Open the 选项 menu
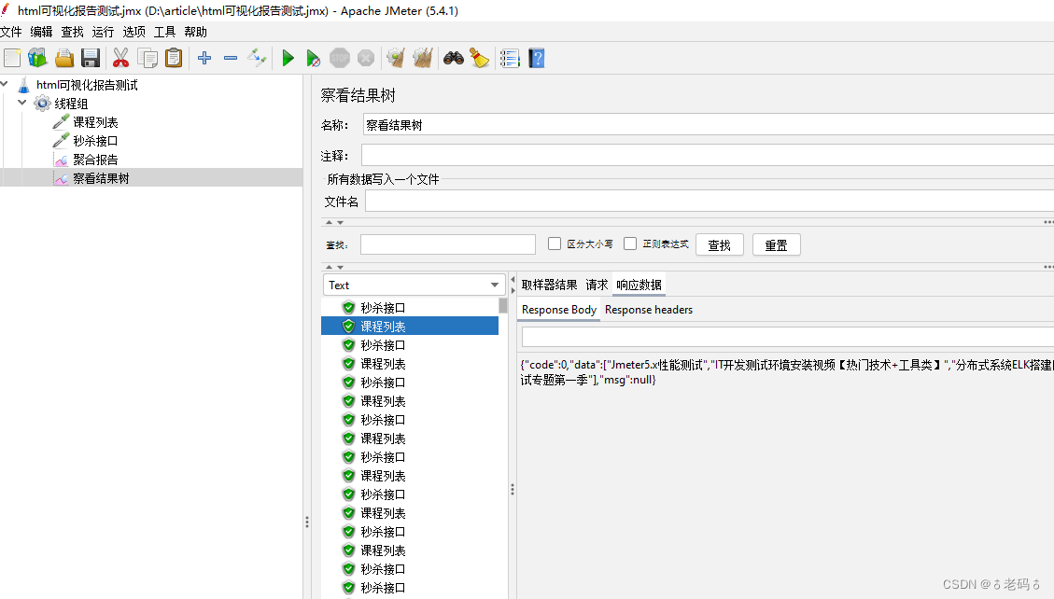This screenshot has height=599, width=1054. pyautogui.click(x=133, y=31)
